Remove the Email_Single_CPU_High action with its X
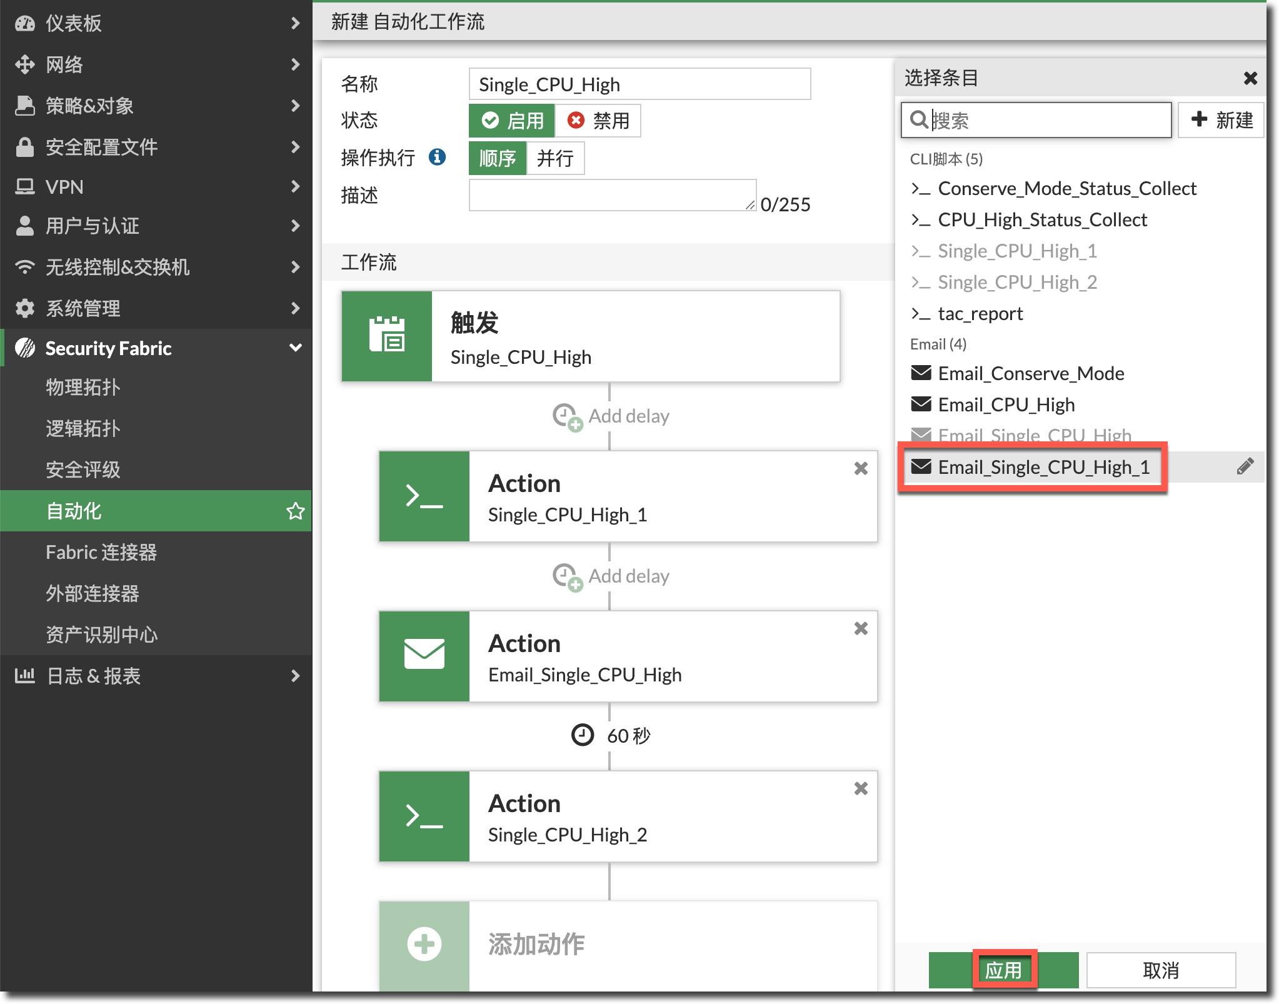The width and height of the screenshot is (1279, 1004). click(x=861, y=628)
